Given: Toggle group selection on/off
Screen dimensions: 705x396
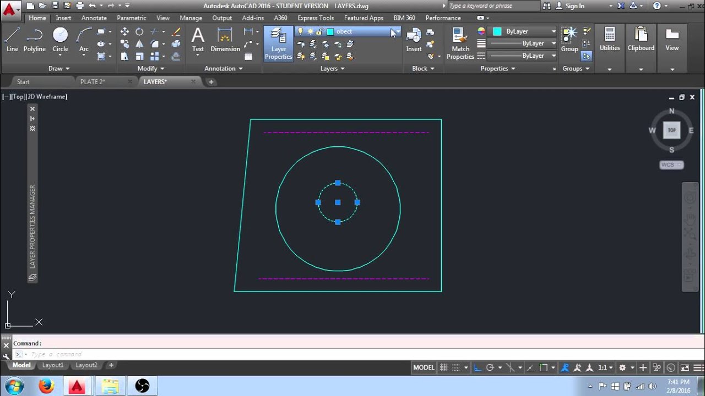Looking at the screenshot, I should click(587, 56).
